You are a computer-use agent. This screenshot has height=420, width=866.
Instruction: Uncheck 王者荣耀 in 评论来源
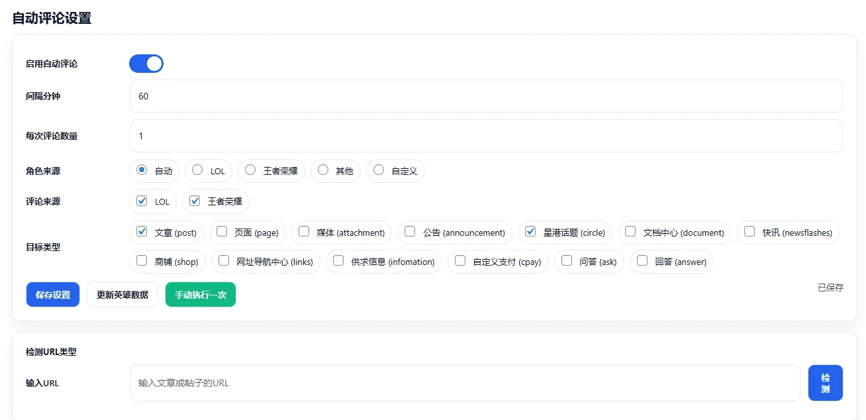[x=195, y=201]
